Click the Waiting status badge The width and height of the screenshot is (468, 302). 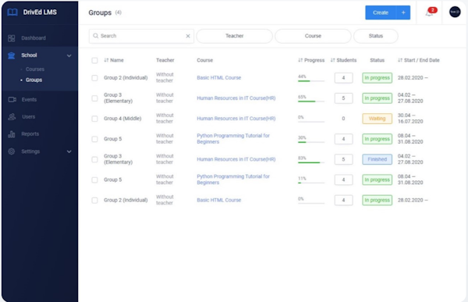point(377,119)
